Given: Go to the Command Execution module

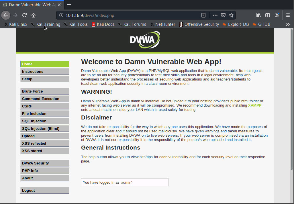Looking at the screenshot, I should pos(45,99).
